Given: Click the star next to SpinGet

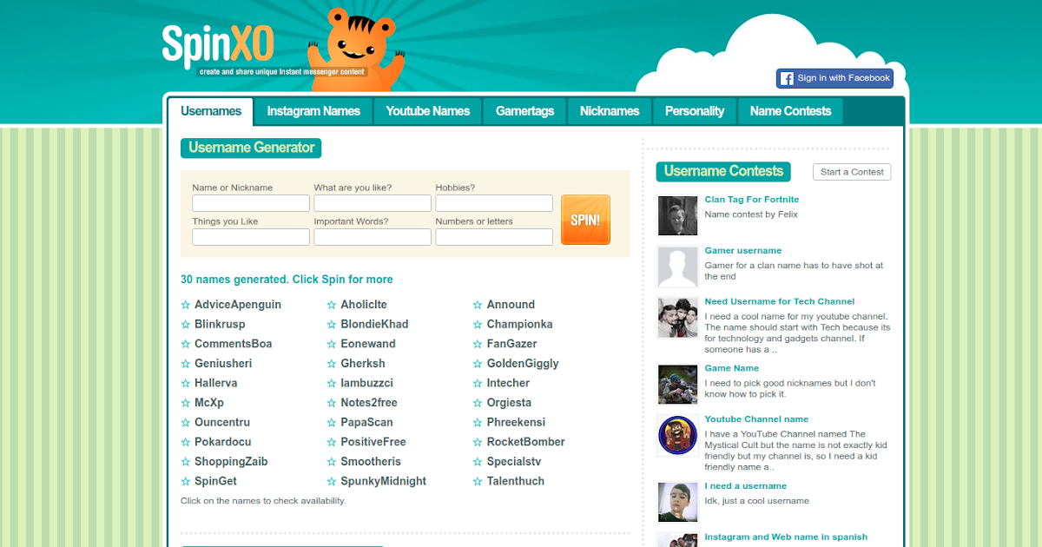Looking at the screenshot, I should coord(186,481).
